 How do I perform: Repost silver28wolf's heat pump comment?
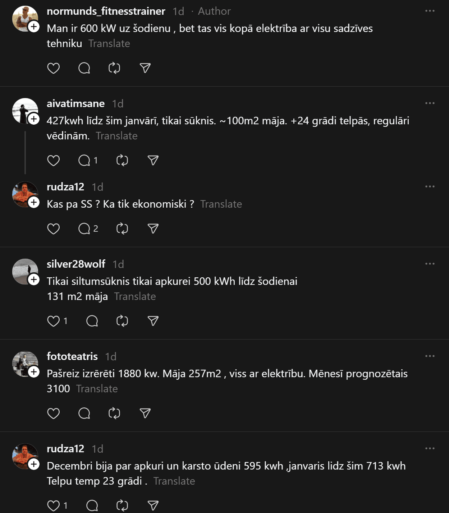[x=122, y=321]
